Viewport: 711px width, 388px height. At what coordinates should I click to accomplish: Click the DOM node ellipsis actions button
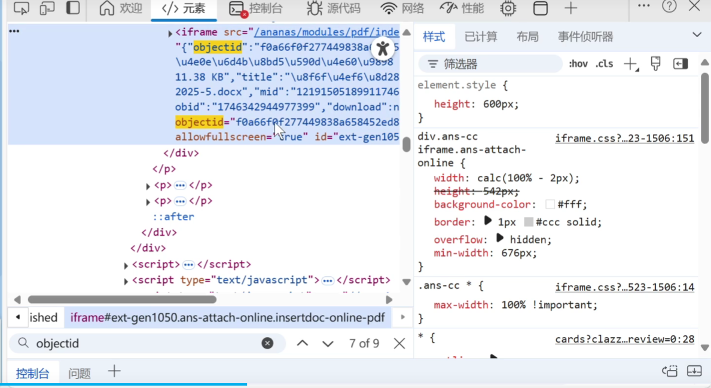point(14,31)
